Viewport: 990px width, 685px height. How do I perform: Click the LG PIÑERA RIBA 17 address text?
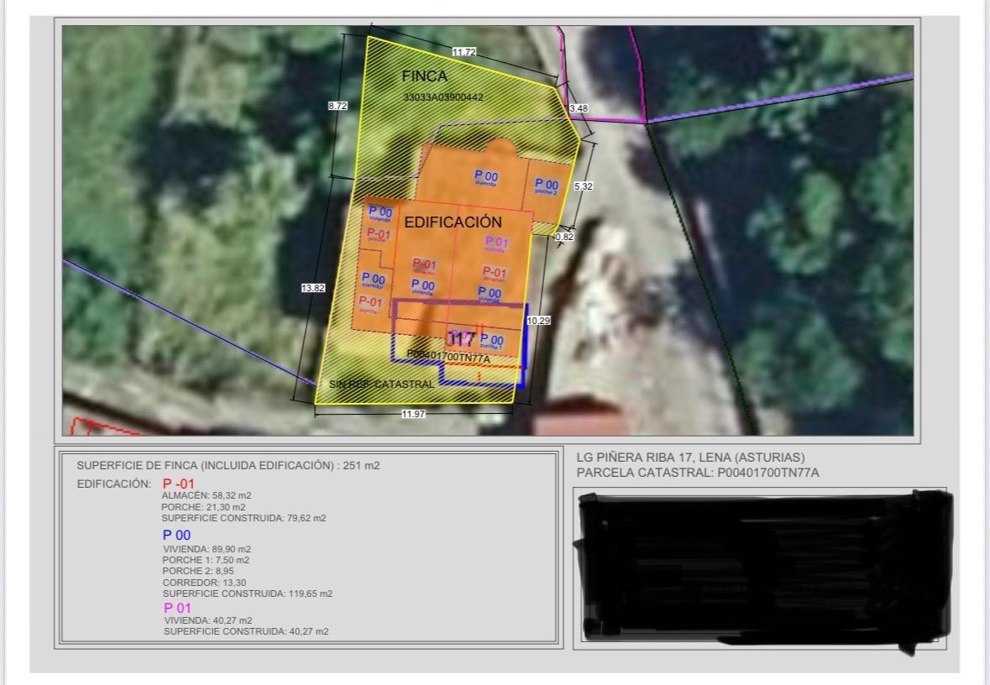(x=690, y=458)
